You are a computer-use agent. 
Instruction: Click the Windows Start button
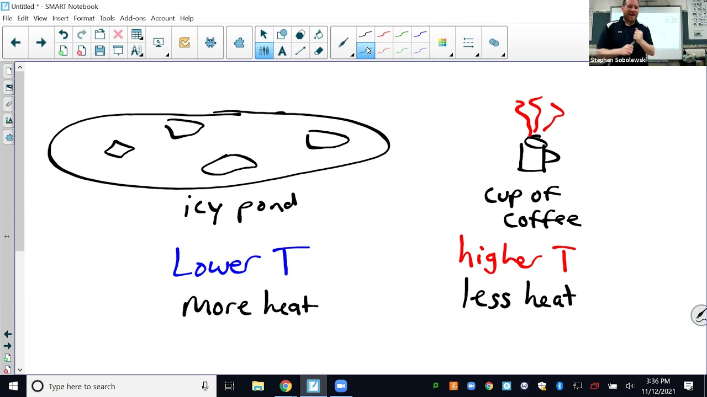click(13, 386)
